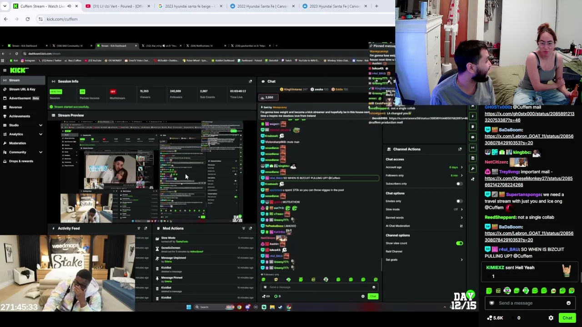Toggle Subscribers only chat
The width and height of the screenshot is (582, 327).
click(459, 184)
